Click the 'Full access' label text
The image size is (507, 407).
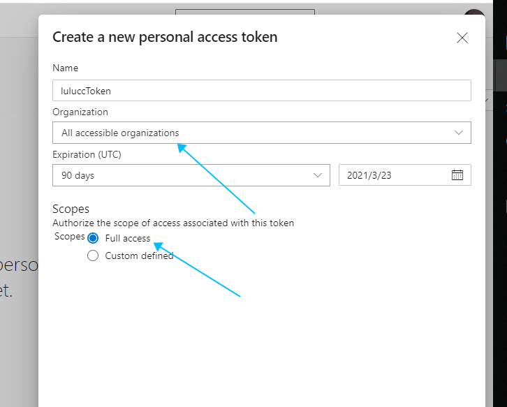[128, 238]
